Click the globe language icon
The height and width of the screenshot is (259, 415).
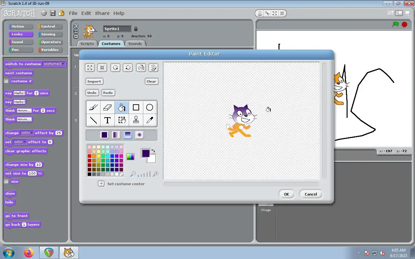click(44, 13)
